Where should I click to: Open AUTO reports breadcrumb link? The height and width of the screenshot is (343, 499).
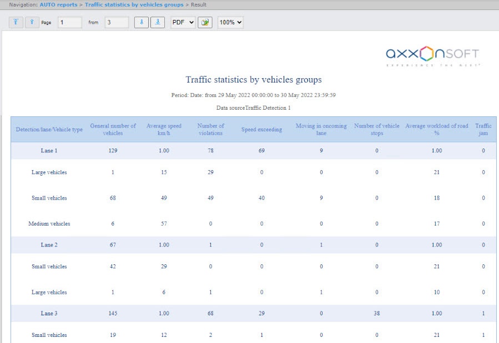58,4
